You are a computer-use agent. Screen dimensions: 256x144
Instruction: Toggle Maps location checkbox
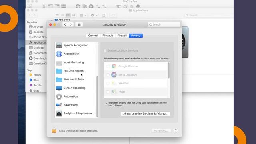pos(108,92)
